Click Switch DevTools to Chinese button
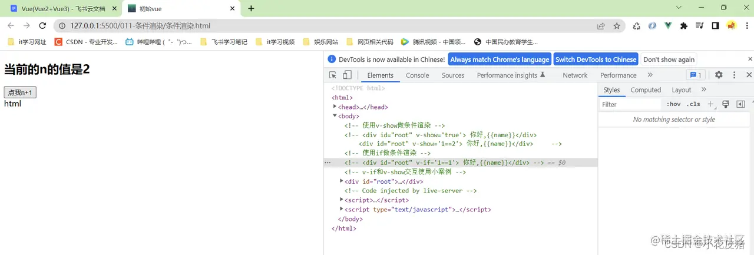The height and width of the screenshot is (255, 754). 596,59
